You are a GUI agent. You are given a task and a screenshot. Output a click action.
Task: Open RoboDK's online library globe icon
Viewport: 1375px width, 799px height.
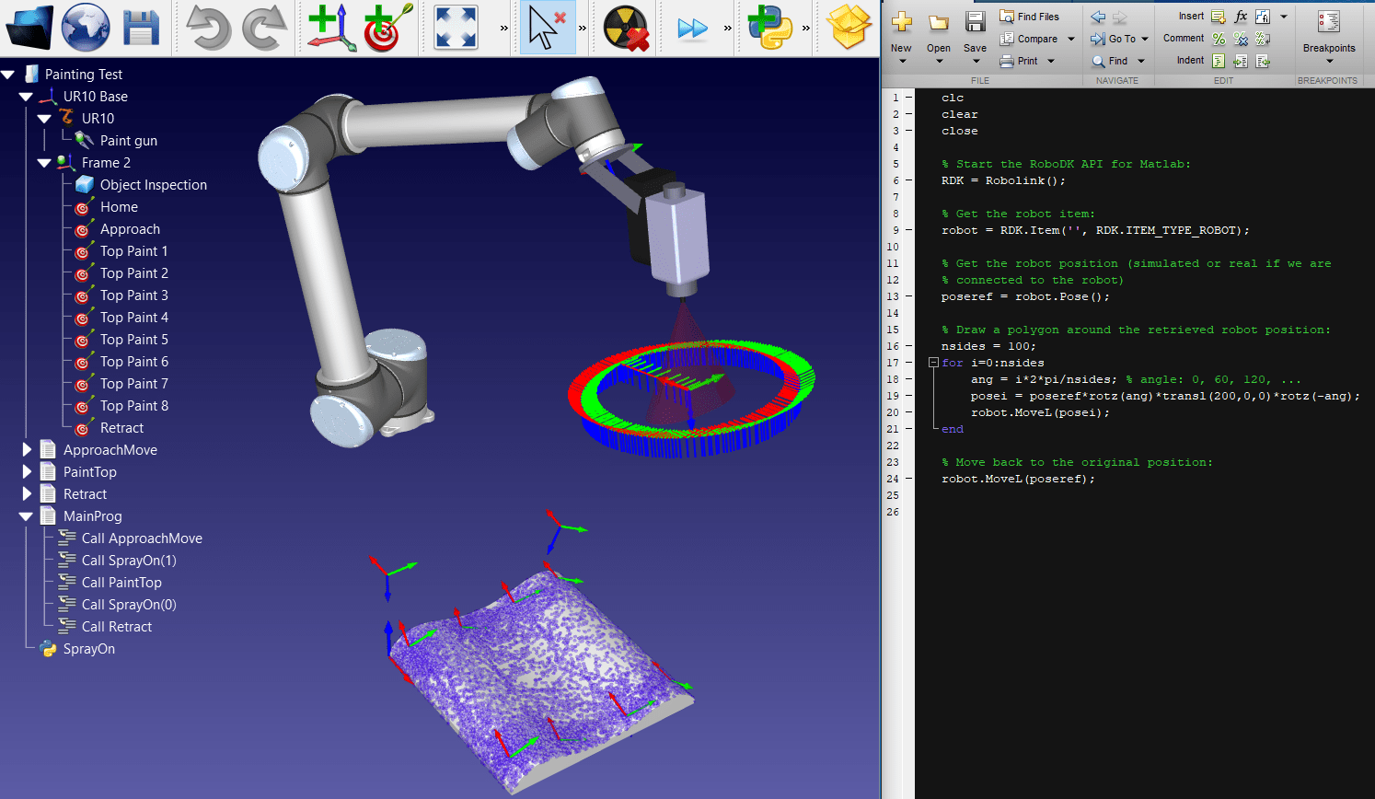coord(85,27)
